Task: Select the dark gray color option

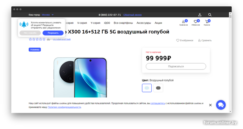Action: coord(158,88)
